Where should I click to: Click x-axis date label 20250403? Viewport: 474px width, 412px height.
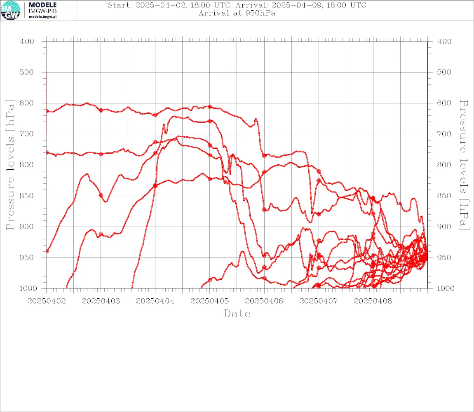(101, 301)
